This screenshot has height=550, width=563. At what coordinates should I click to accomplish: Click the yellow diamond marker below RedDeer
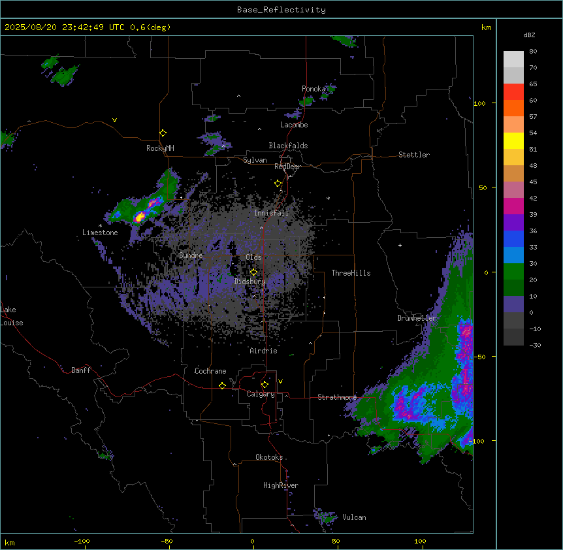tap(278, 184)
